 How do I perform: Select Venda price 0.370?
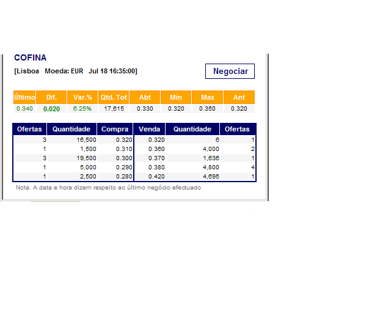(x=156, y=158)
